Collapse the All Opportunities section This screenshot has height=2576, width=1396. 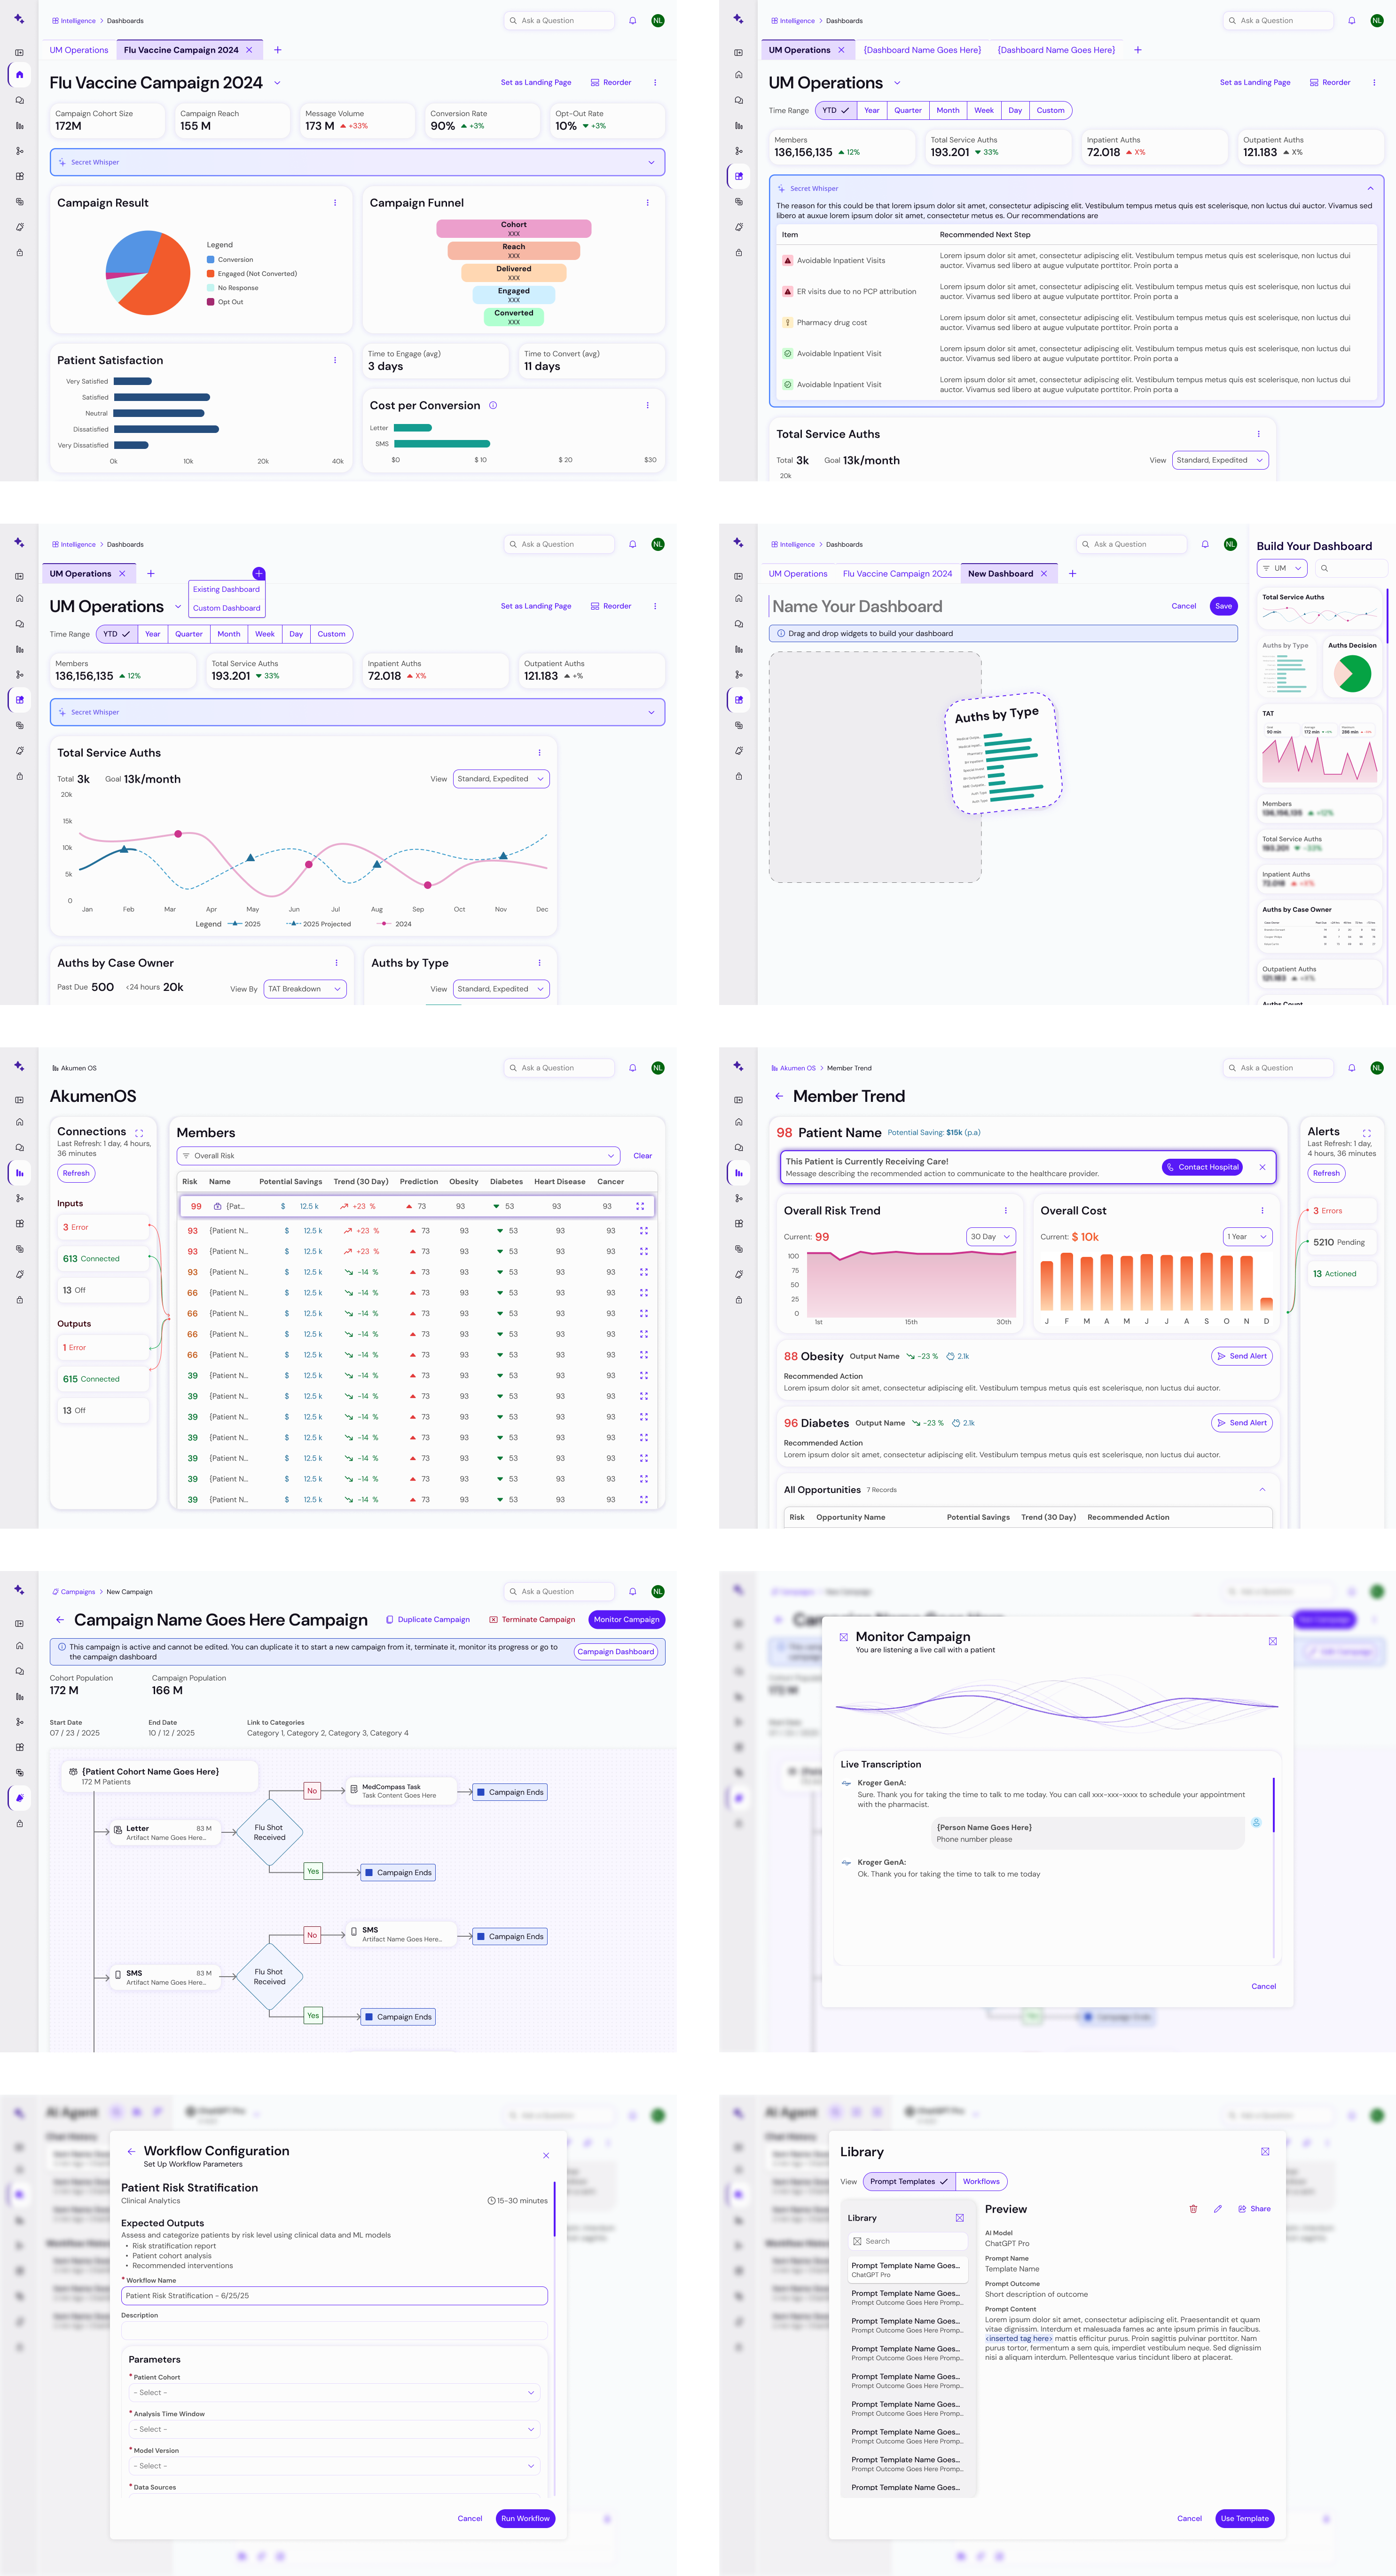click(x=1262, y=1490)
